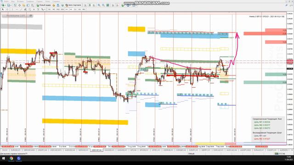Switch chart to candlestick mode

90,5
